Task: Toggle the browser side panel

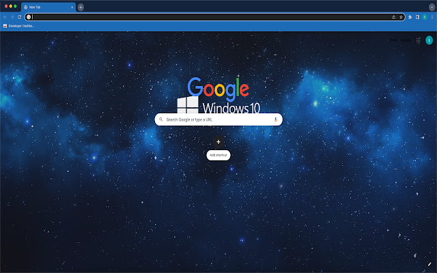Action: tap(417, 17)
